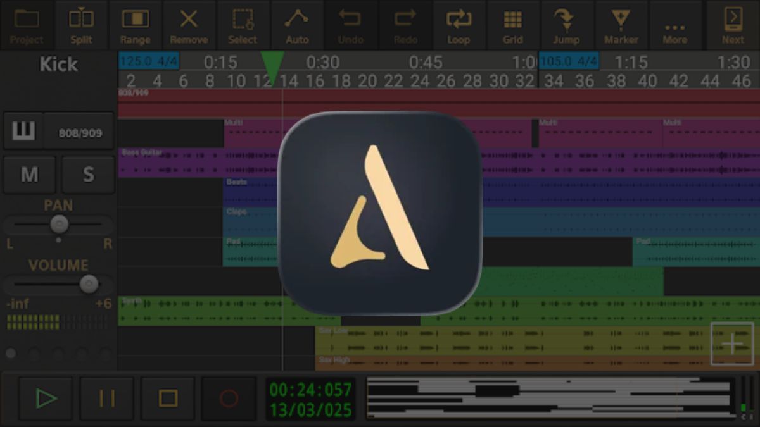760x427 pixels.
Task: Click the 105.0 4/4 tempo marker
Action: pyautogui.click(x=569, y=61)
